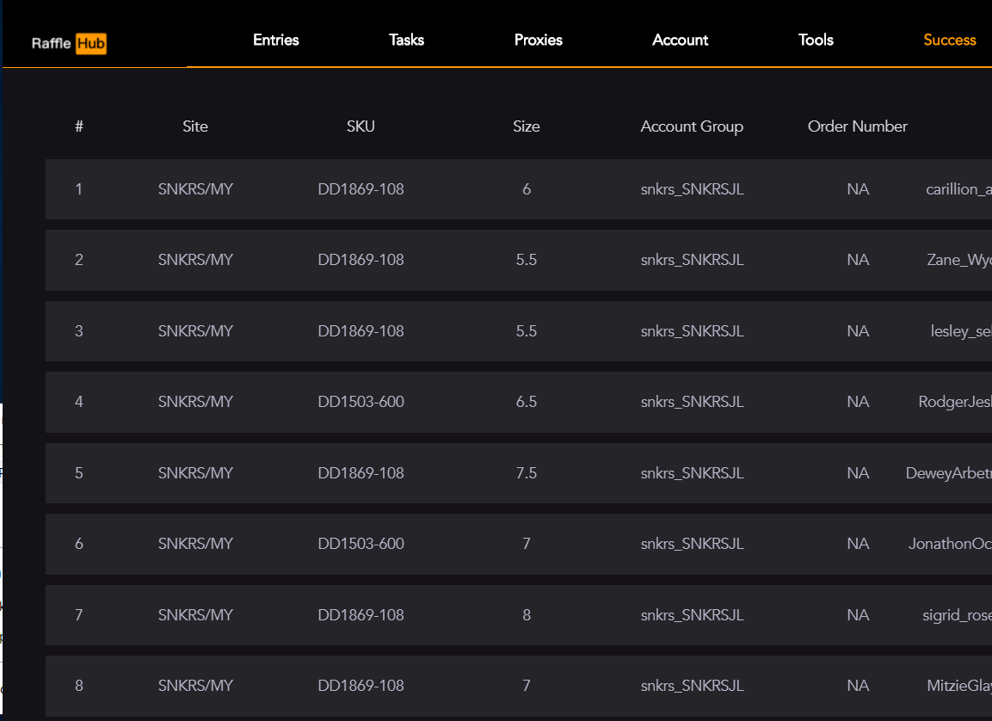
Task: Click SKU DD1869-108 in row 1
Action: point(360,189)
